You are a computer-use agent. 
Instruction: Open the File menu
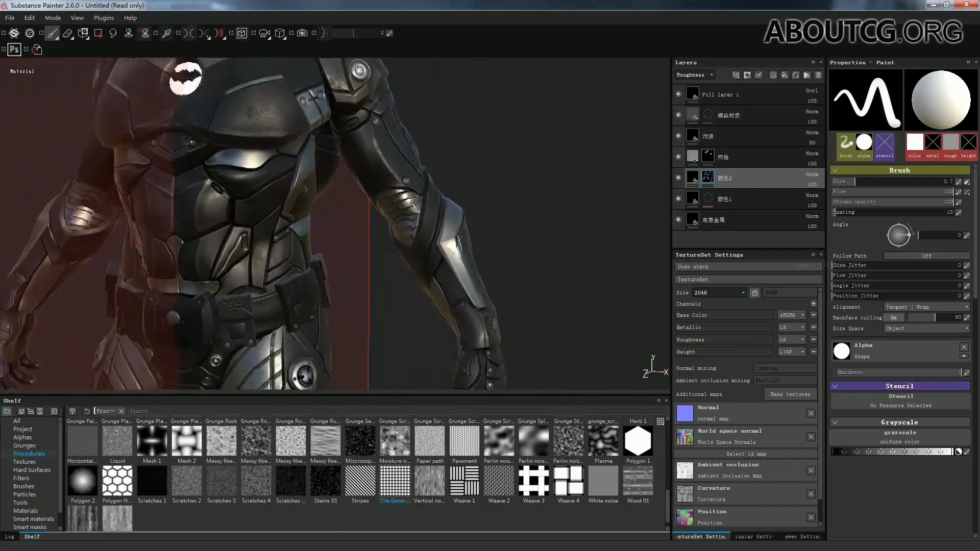[x=10, y=18]
